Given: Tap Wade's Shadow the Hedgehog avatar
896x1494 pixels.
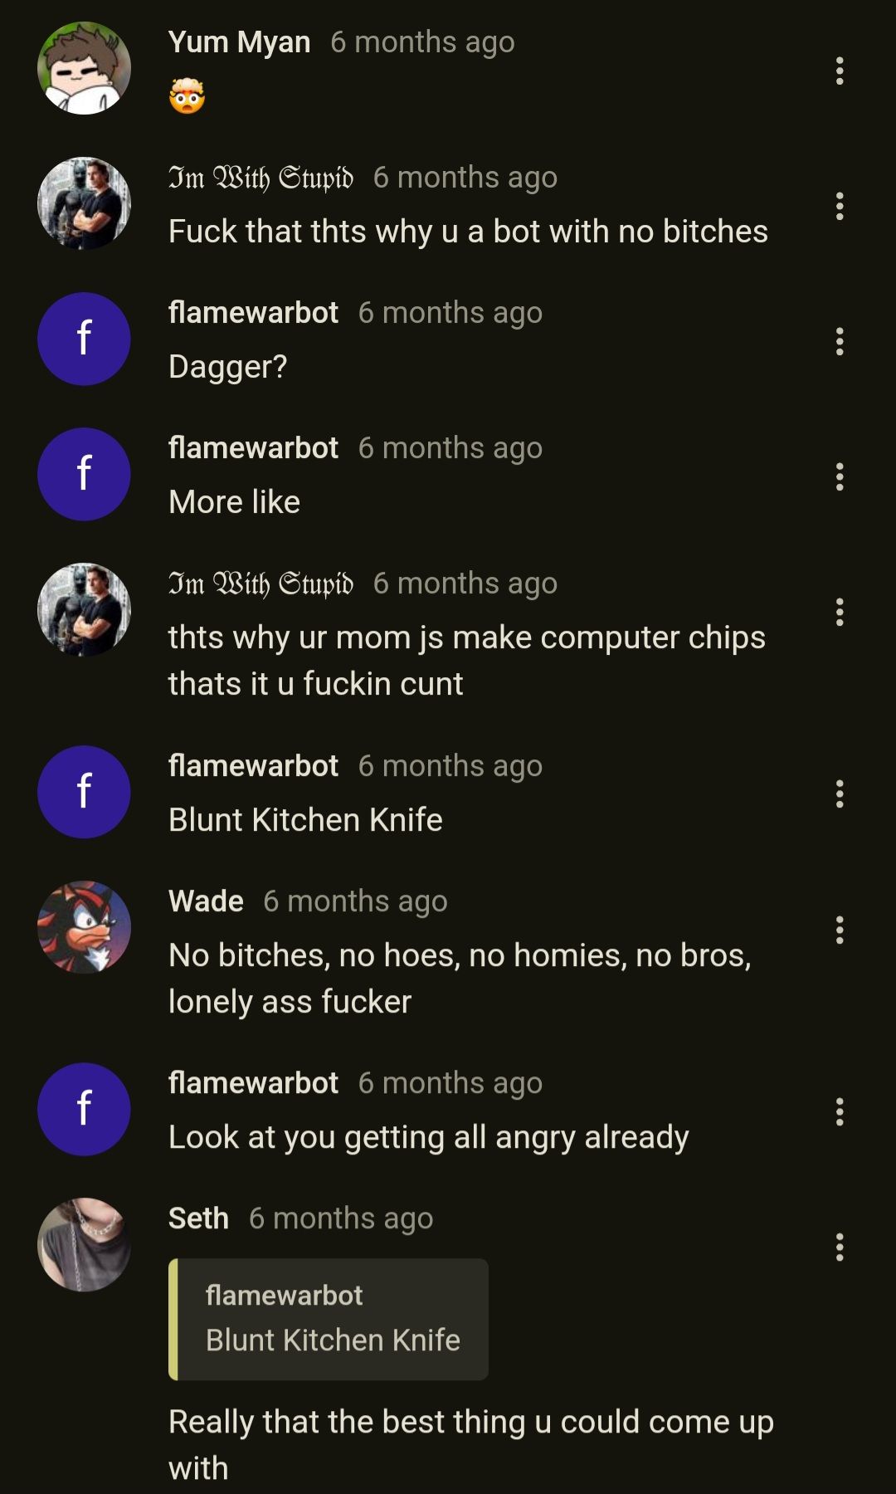Looking at the screenshot, I should [84, 927].
